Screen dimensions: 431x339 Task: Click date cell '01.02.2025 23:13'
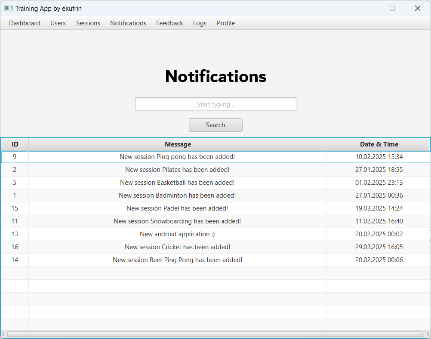point(379,183)
